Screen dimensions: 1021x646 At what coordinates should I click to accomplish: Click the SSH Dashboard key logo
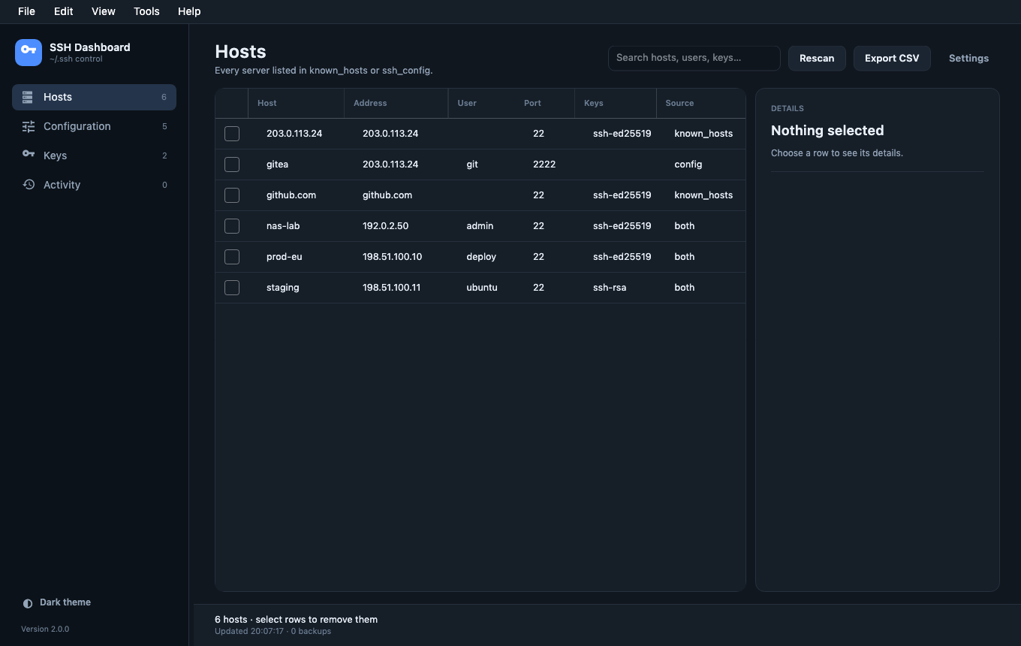point(29,53)
